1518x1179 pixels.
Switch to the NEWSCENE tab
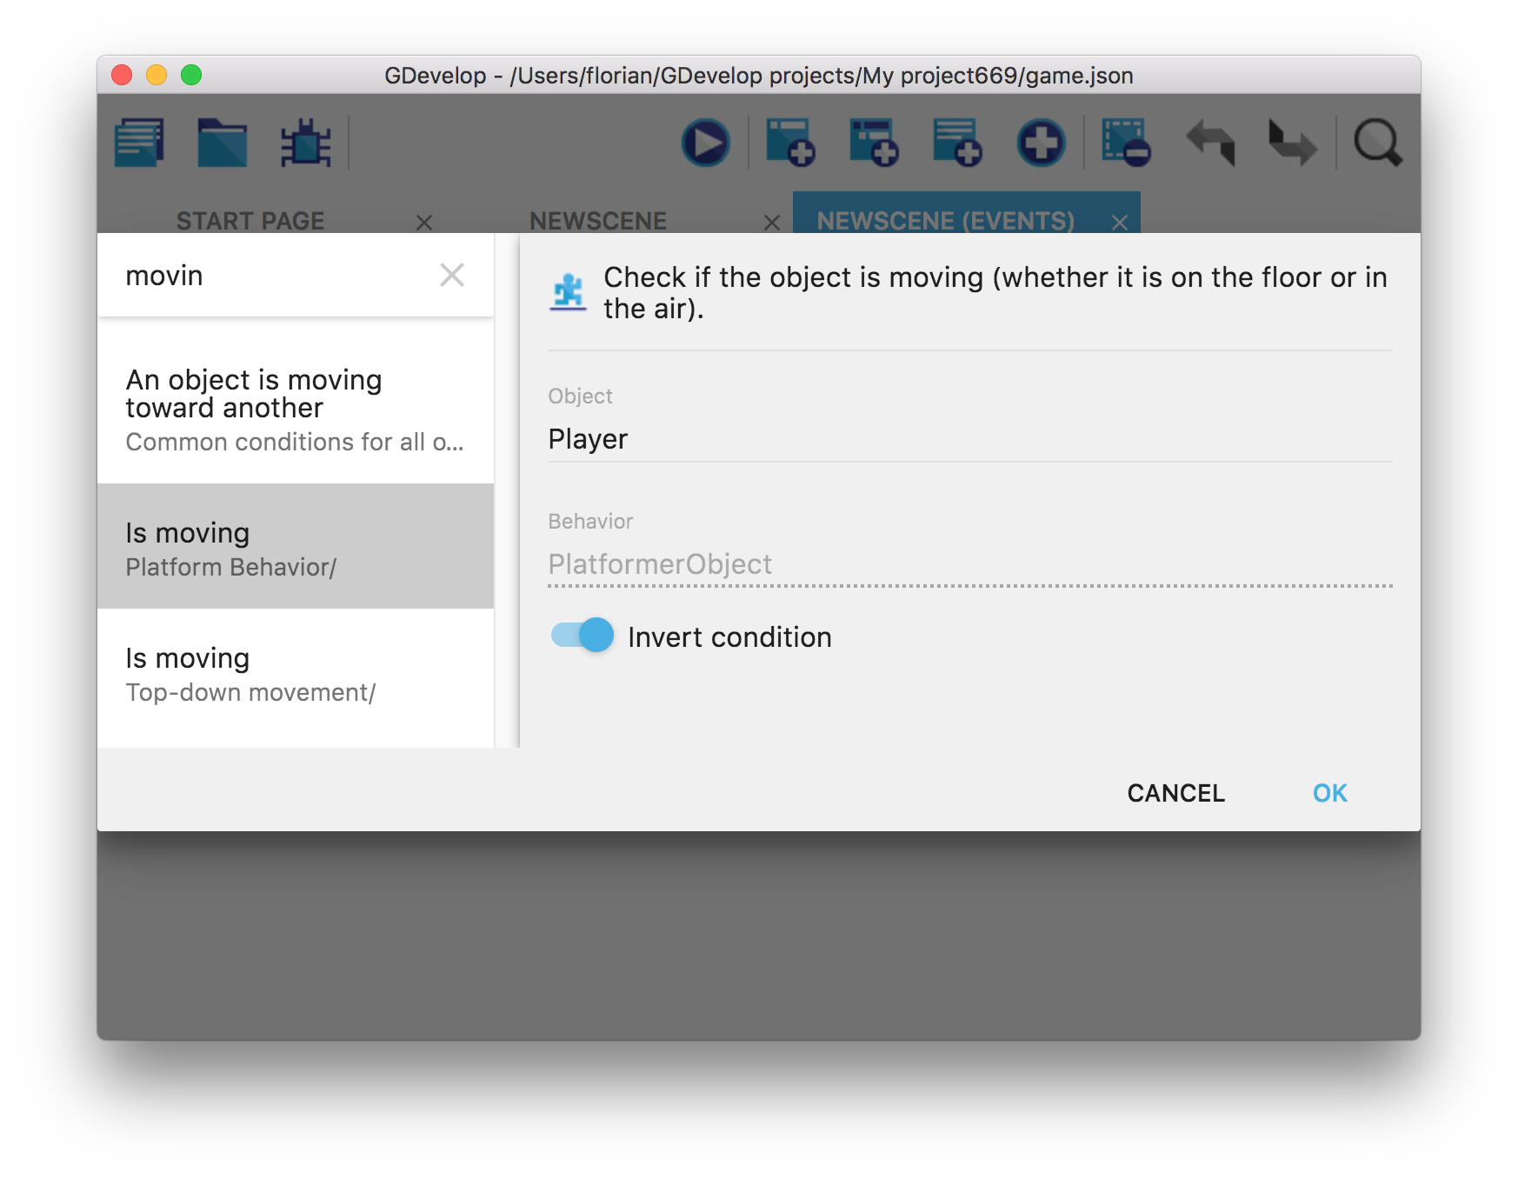coord(598,221)
